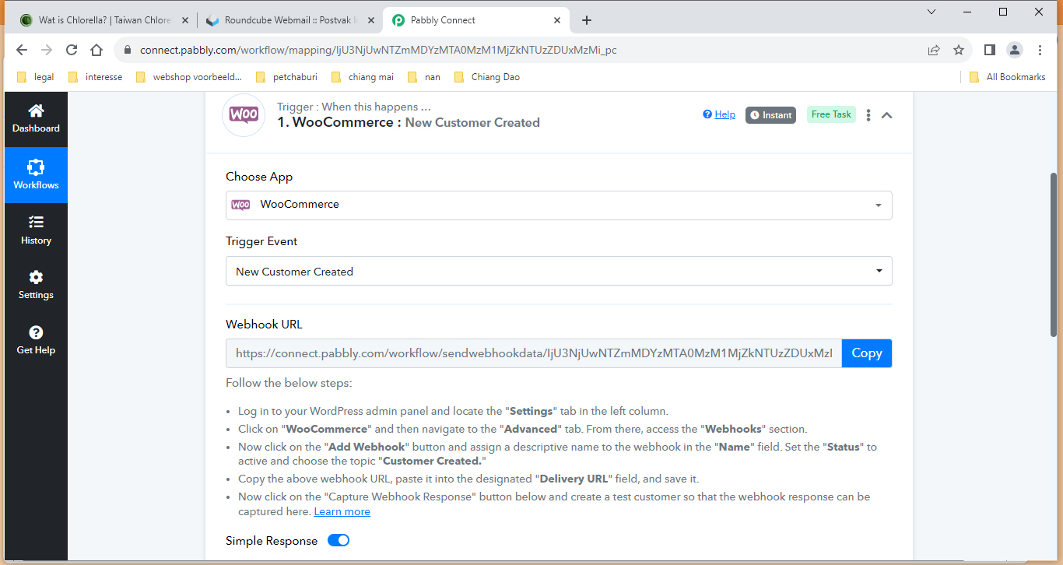Click the Free Task badge
The image size is (1063, 565).
[x=831, y=114]
